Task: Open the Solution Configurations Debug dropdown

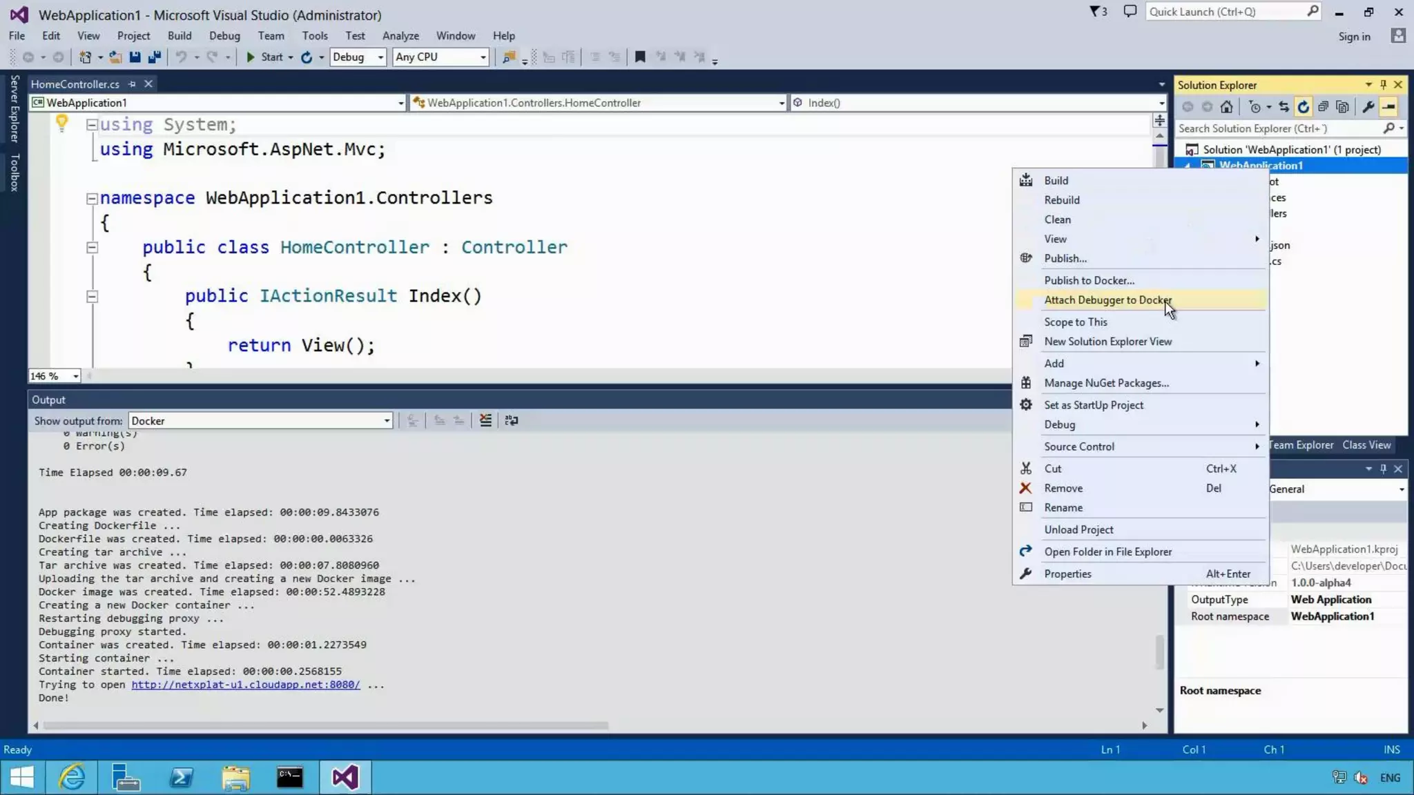Action: 358,57
